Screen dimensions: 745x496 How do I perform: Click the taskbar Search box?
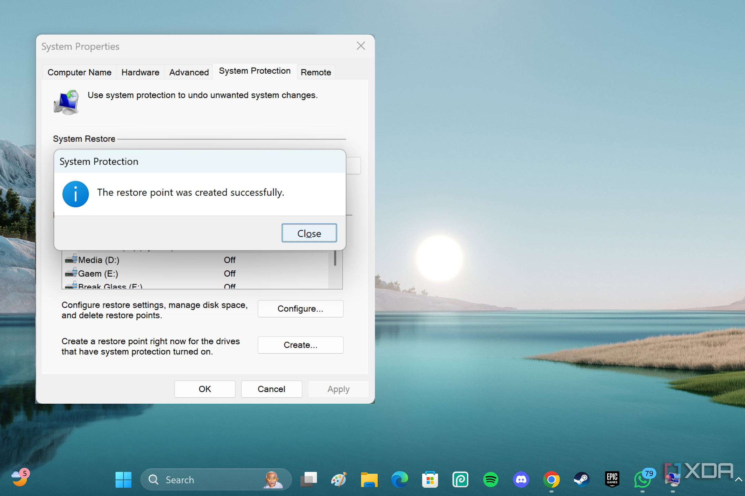pyautogui.click(x=216, y=479)
